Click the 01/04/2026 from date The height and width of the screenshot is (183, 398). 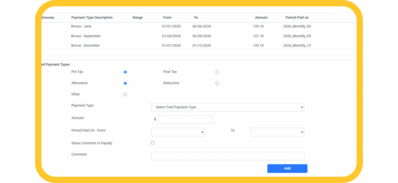pos(171,36)
